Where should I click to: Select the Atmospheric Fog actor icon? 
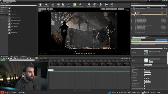9,32
